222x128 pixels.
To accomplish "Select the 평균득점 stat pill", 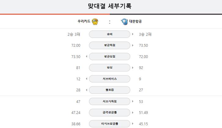I will [109, 46].
